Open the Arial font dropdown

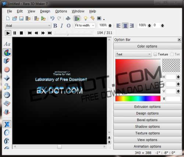click(28, 26)
